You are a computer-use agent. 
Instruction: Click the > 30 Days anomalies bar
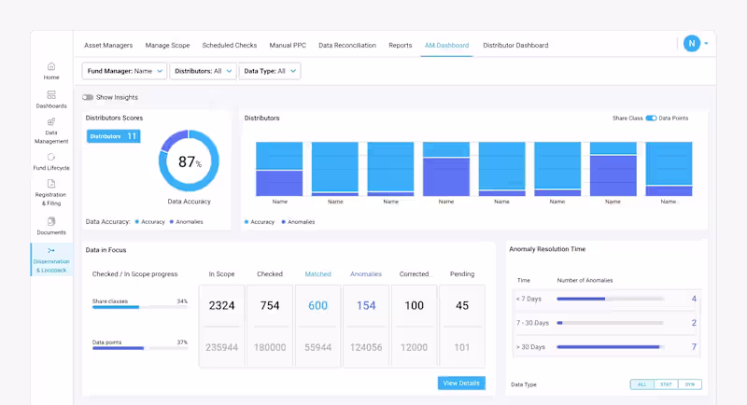tap(610, 347)
